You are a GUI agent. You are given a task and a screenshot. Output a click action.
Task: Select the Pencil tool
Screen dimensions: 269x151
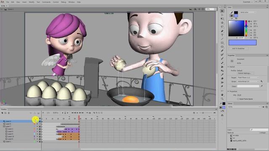pyautogui.click(x=222, y=51)
